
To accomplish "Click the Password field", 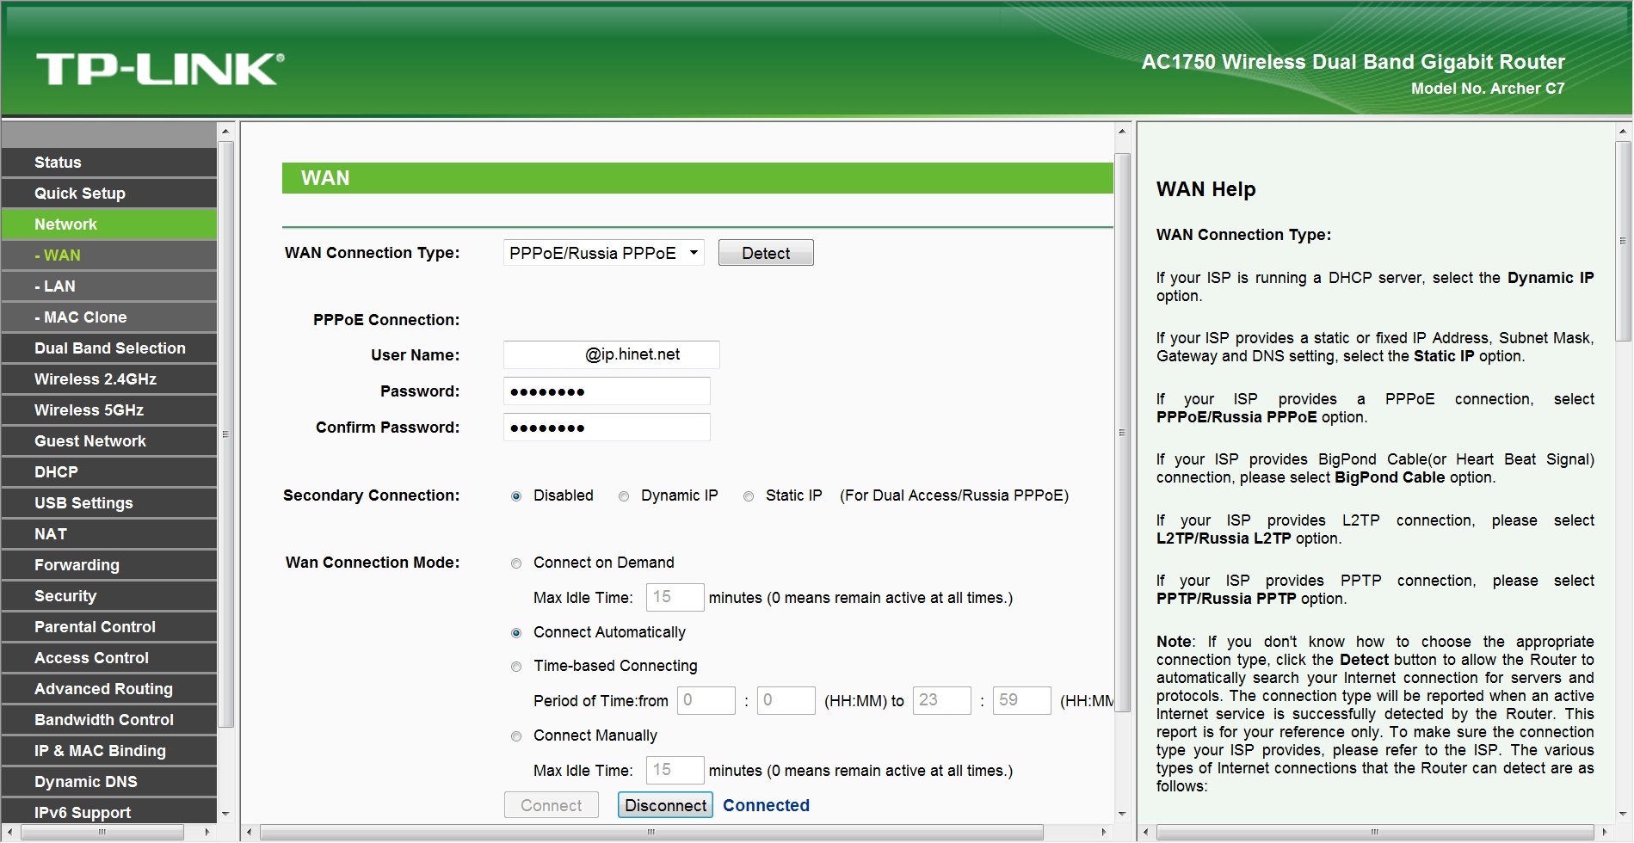I will coord(607,391).
